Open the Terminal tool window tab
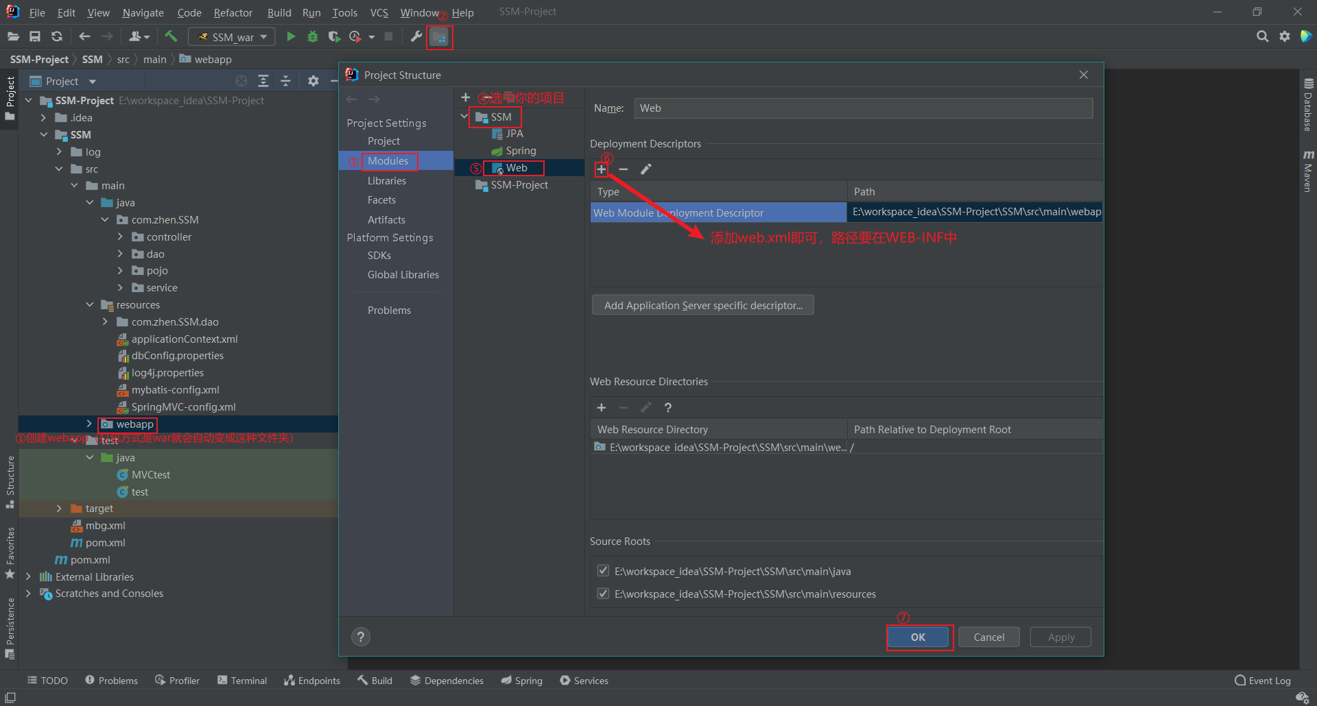This screenshot has height=706, width=1317. pyautogui.click(x=242, y=681)
